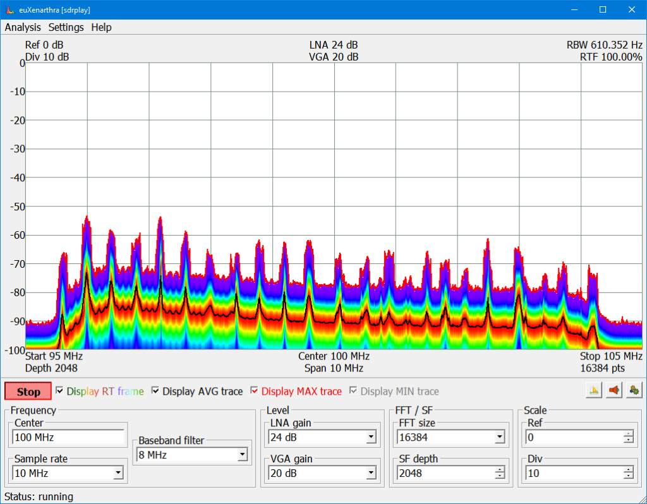Open the Sample rate dropdown
This screenshot has width=647, height=504.
[118, 472]
